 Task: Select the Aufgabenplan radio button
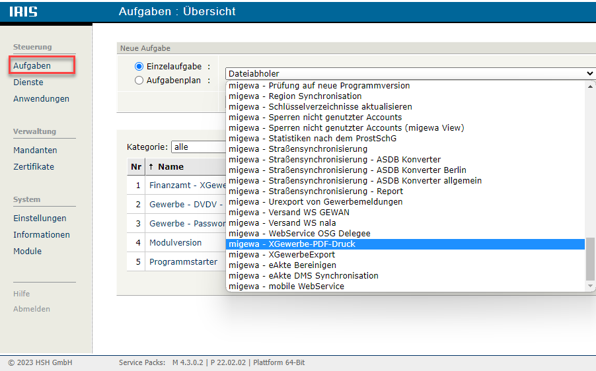139,81
